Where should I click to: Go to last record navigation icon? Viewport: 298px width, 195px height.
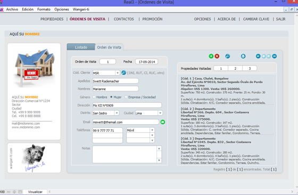274,56
